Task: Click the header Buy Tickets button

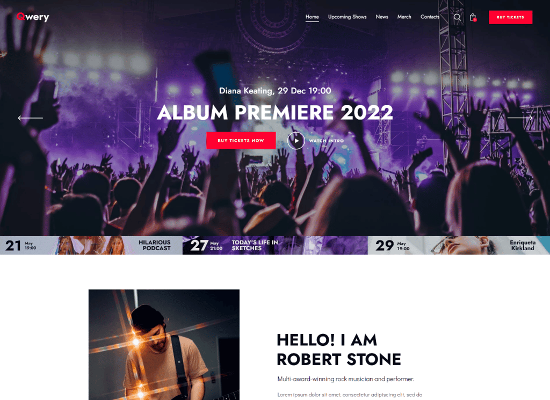Action: (x=510, y=17)
